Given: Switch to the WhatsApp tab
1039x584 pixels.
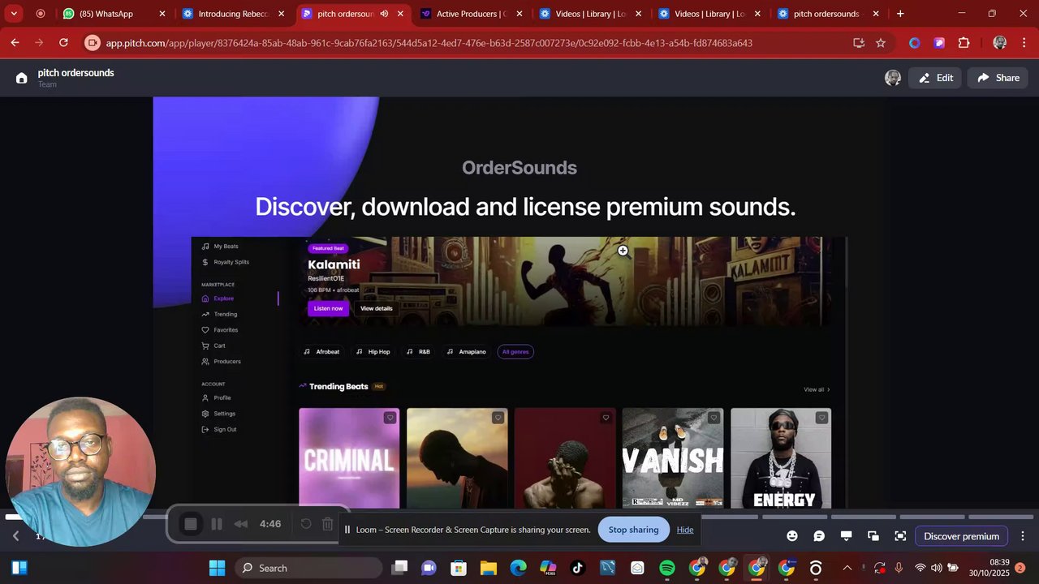Looking at the screenshot, I should [114, 14].
